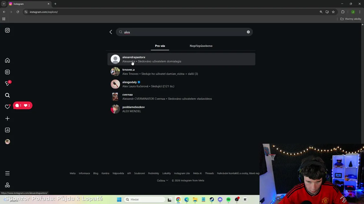Click alexandrapastorx default avatar
This screenshot has width=364, height=204.
(115, 59)
